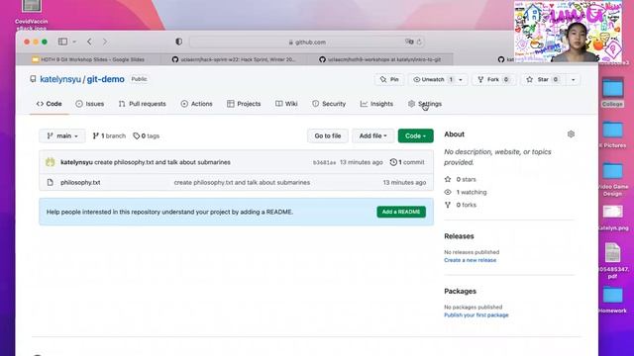Click the Add a README button
The width and height of the screenshot is (634, 356).
tap(401, 212)
